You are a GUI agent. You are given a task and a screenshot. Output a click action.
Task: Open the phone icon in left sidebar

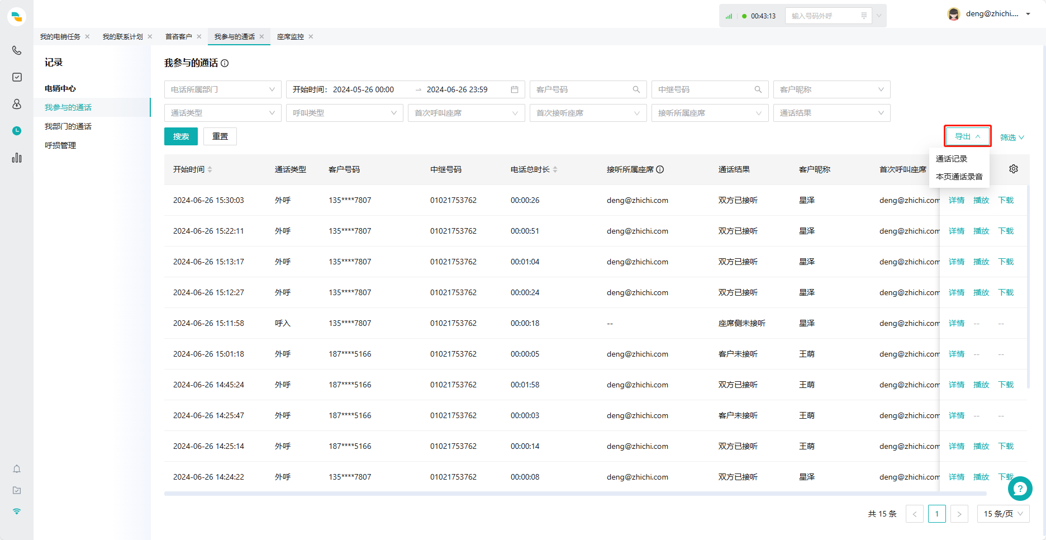[x=17, y=50]
